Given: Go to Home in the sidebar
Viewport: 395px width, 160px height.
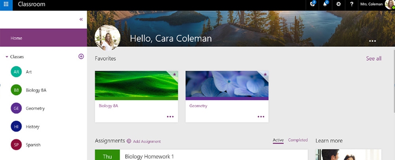Looking at the screenshot, I should coord(17,38).
